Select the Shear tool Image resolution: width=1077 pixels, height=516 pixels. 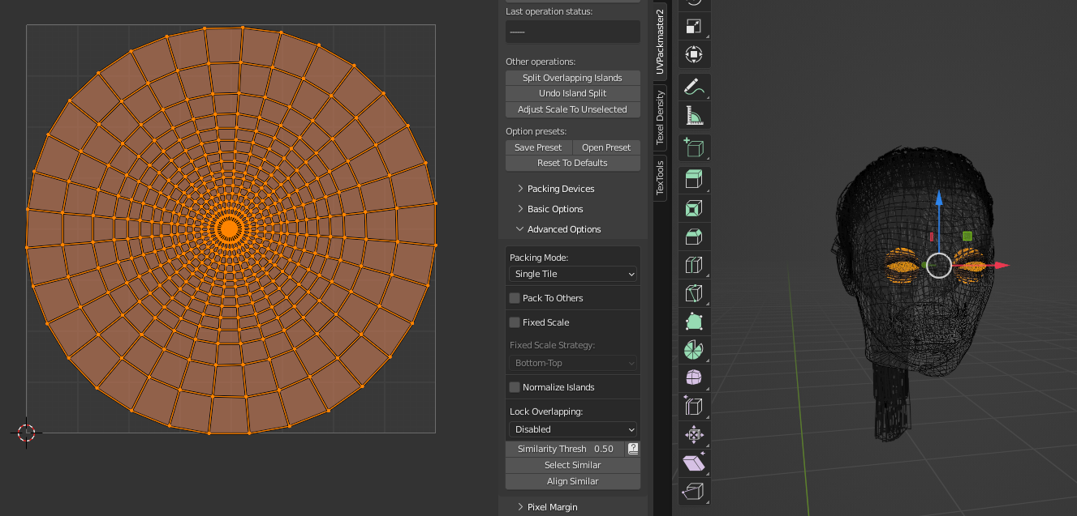click(x=694, y=463)
